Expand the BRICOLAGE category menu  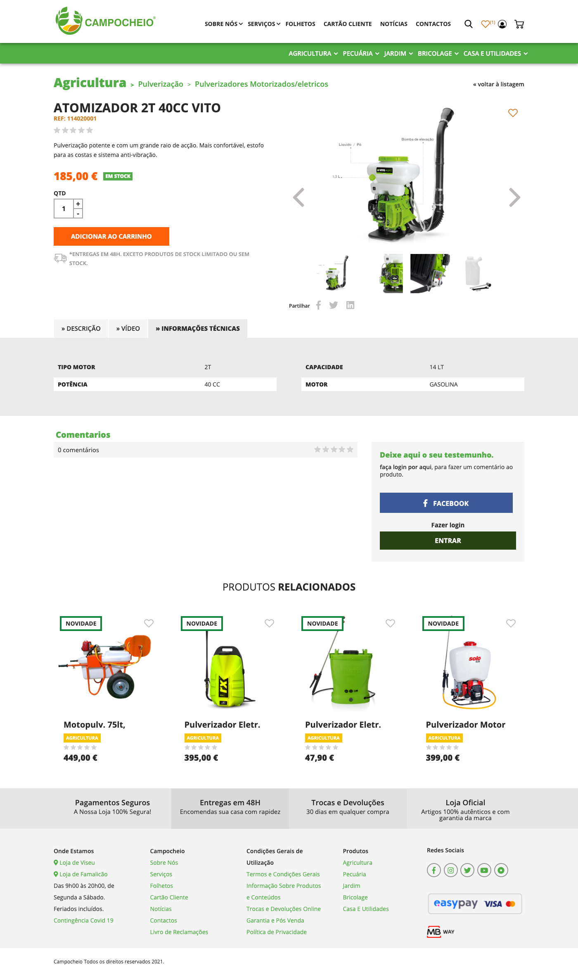click(438, 54)
